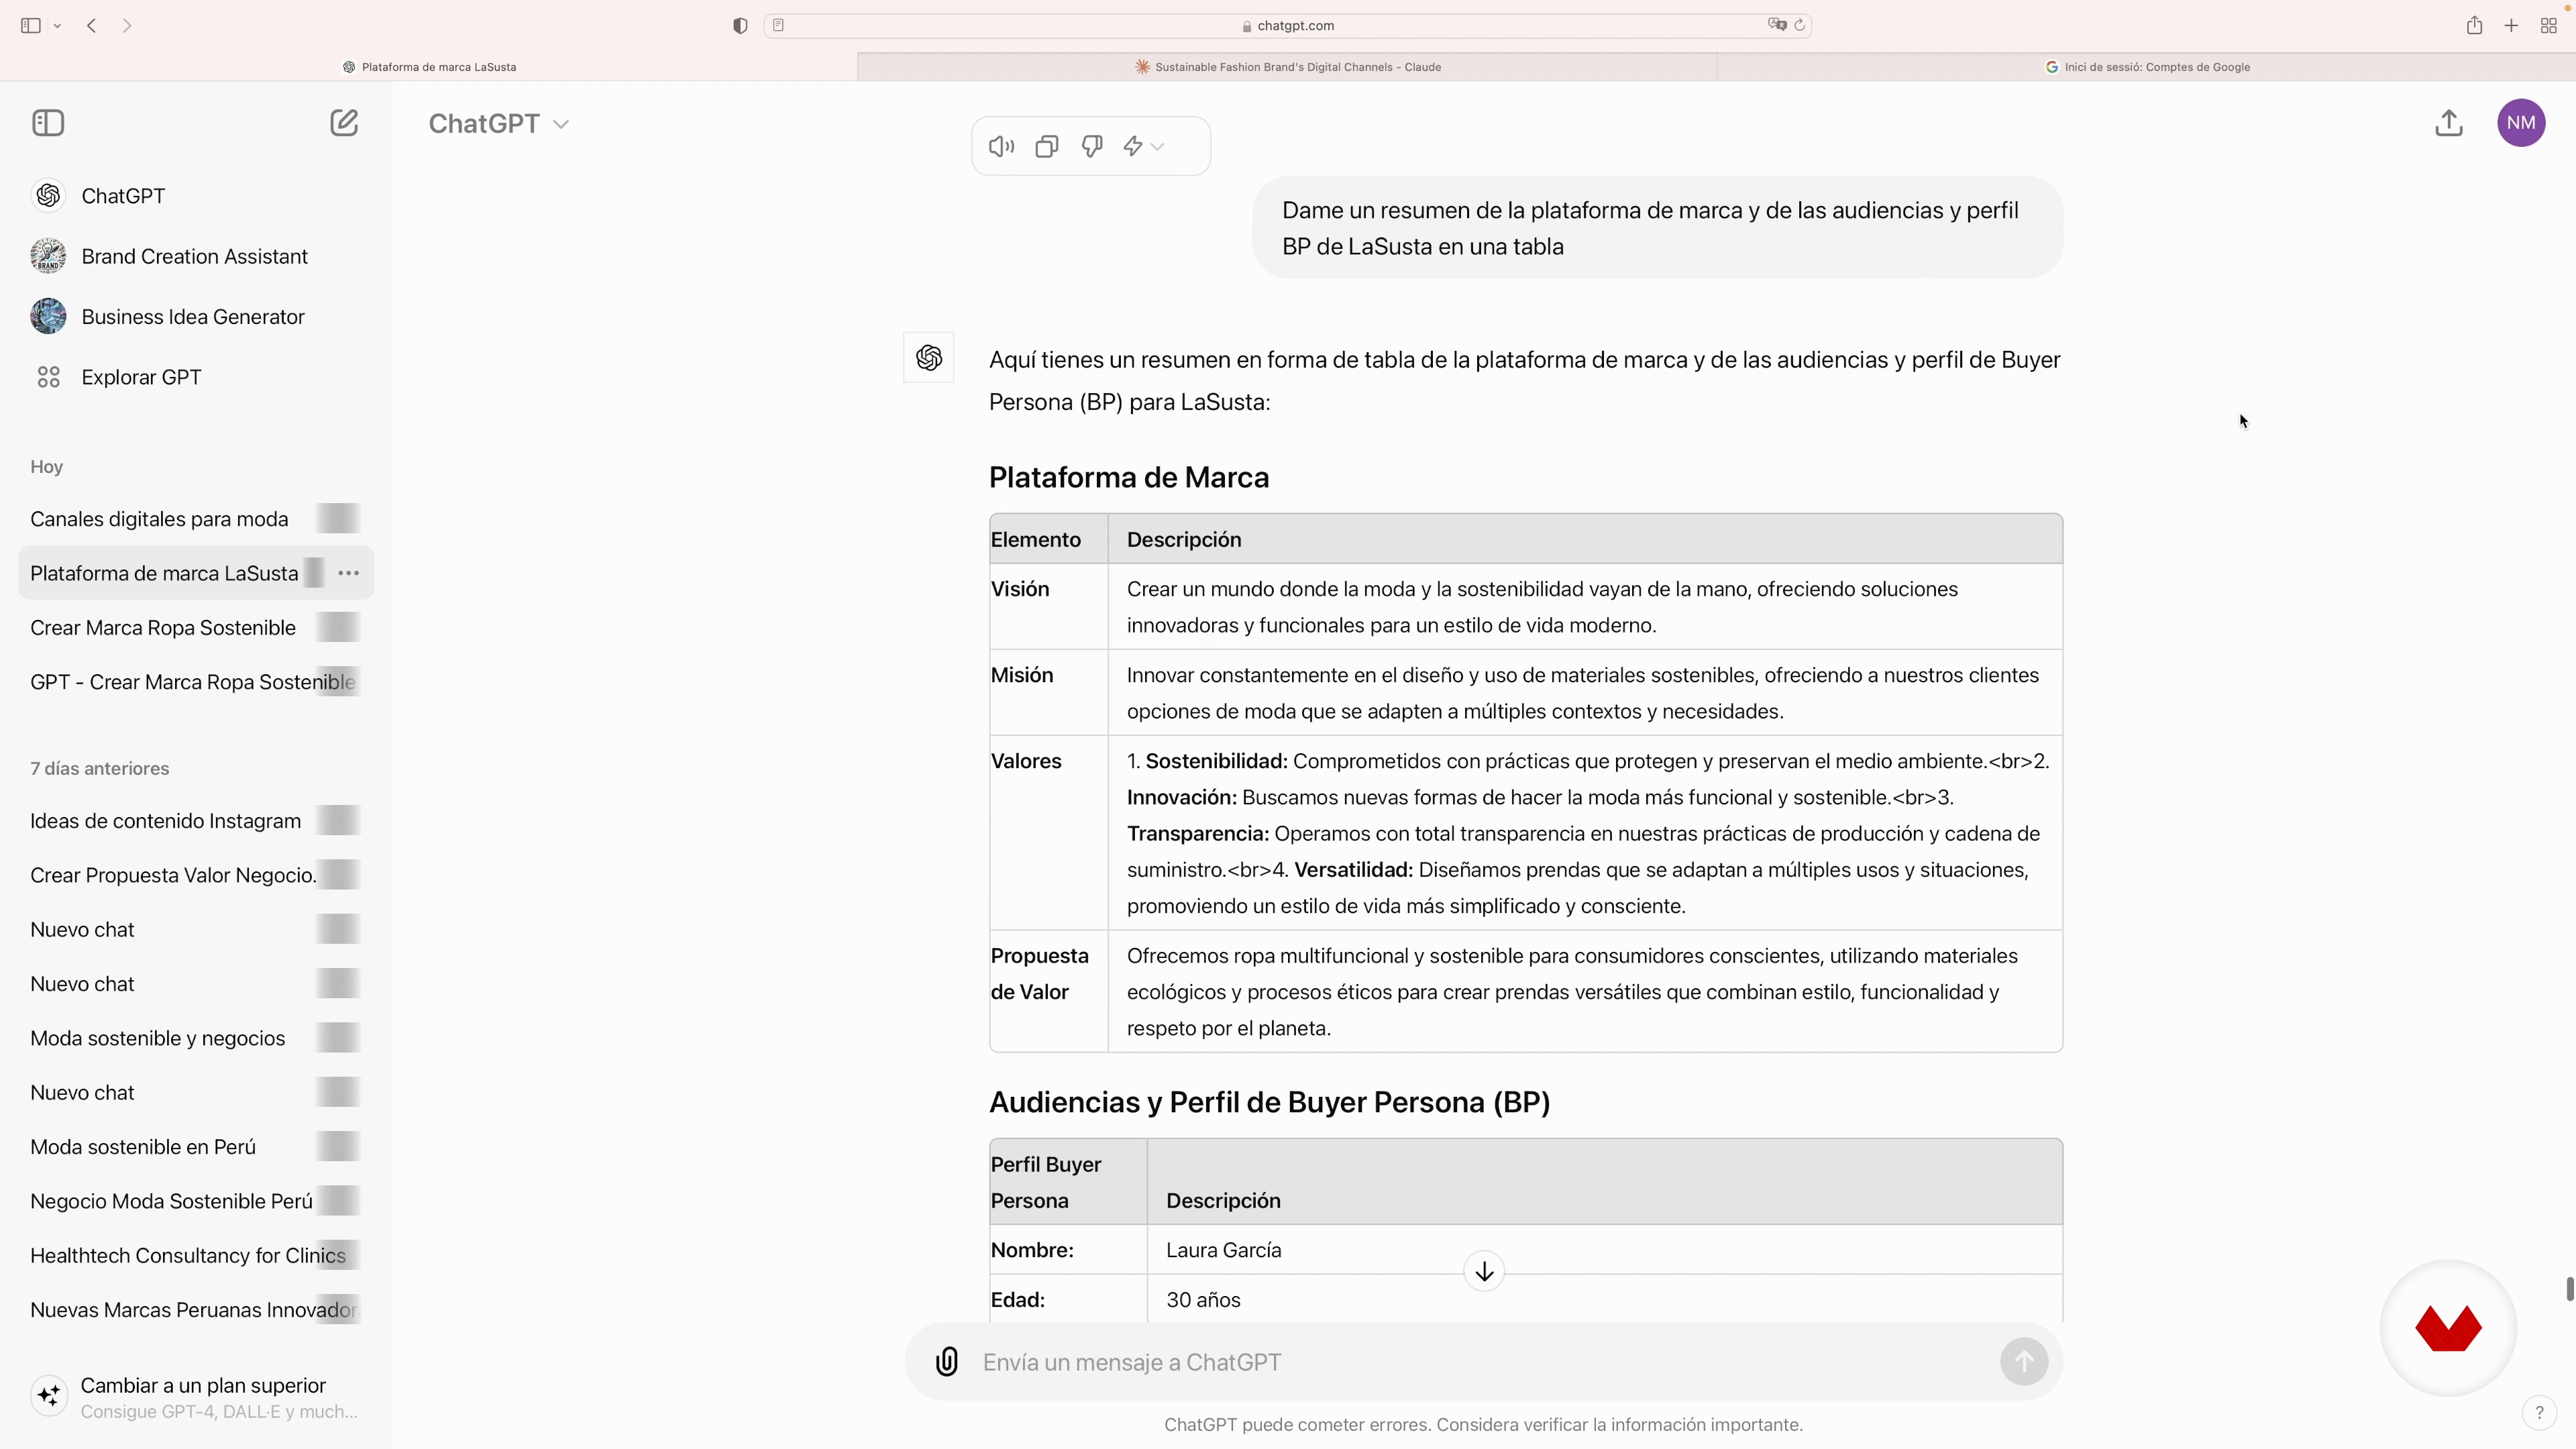Open chat Moda sostenible y negocios
Image resolution: width=2576 pixels, height=1449 pixels.
point(196,1038)
